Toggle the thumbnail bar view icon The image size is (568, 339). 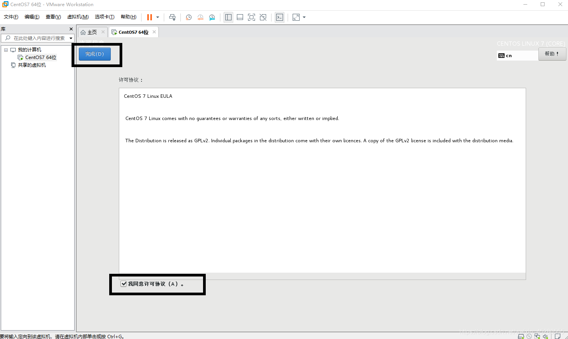(x=240, y=17)
